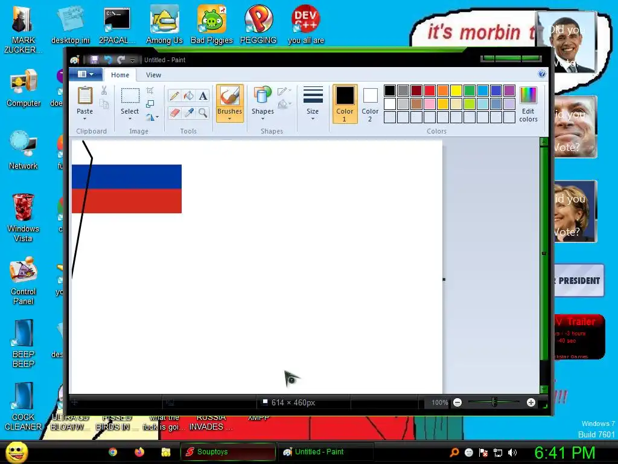Open the Rotate or flip dropdown
The image size is (618, 464).
pos(152,117)
